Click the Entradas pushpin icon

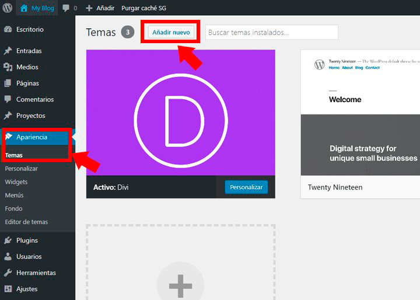tap(8, 51)
